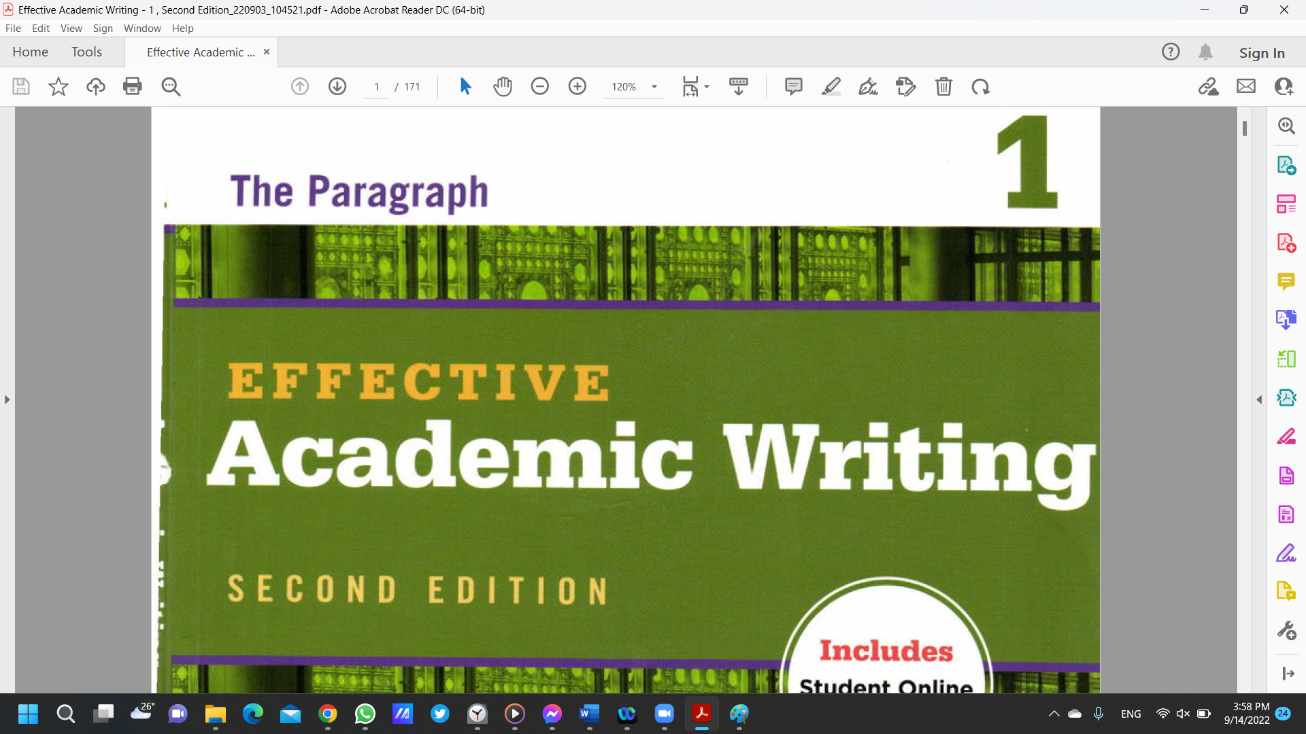Click the Save file icon
Screen dimensions: 1306x734
click(21, 86)
